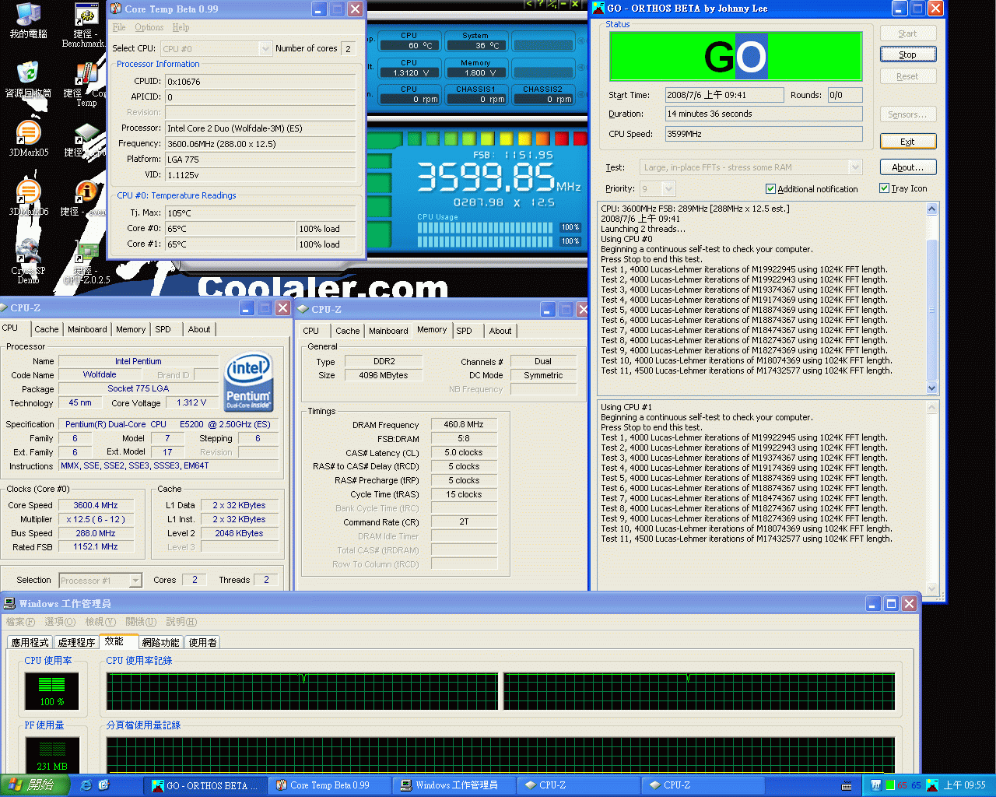Open the Test type dropdown in ORTHOS
Viewport: 996px width, 797px height.
pos(751,167)
